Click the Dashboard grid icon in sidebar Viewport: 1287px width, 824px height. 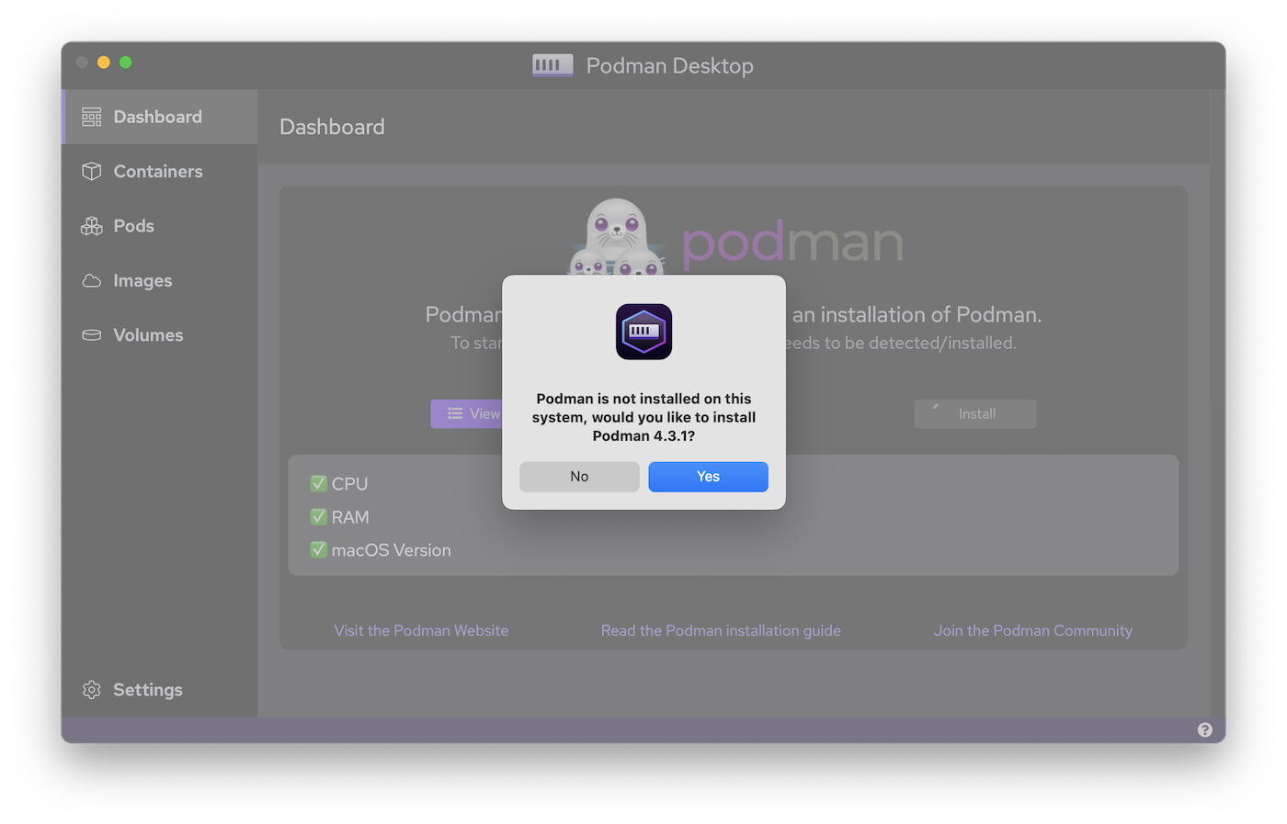[92, 117]
